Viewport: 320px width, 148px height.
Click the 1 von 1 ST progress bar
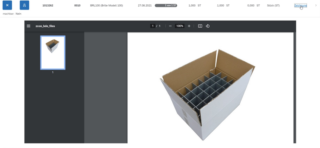[x=166, y=5]
